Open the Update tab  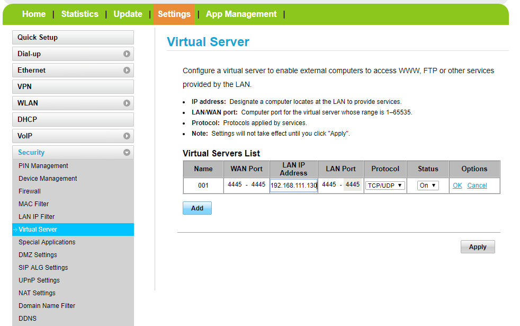click(x=128, y=14)
